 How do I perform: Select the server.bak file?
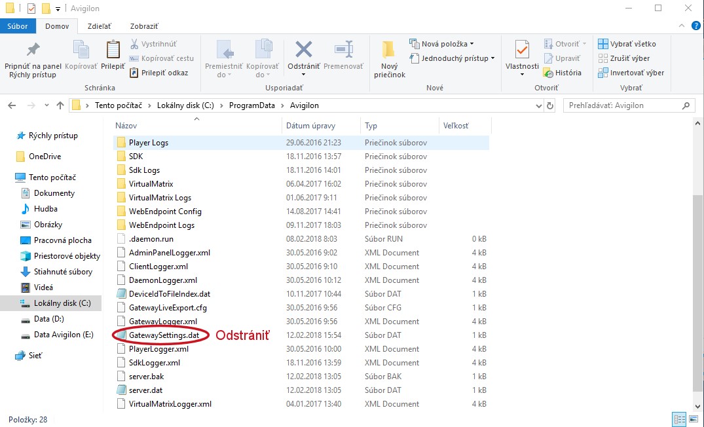click(147, 377)
